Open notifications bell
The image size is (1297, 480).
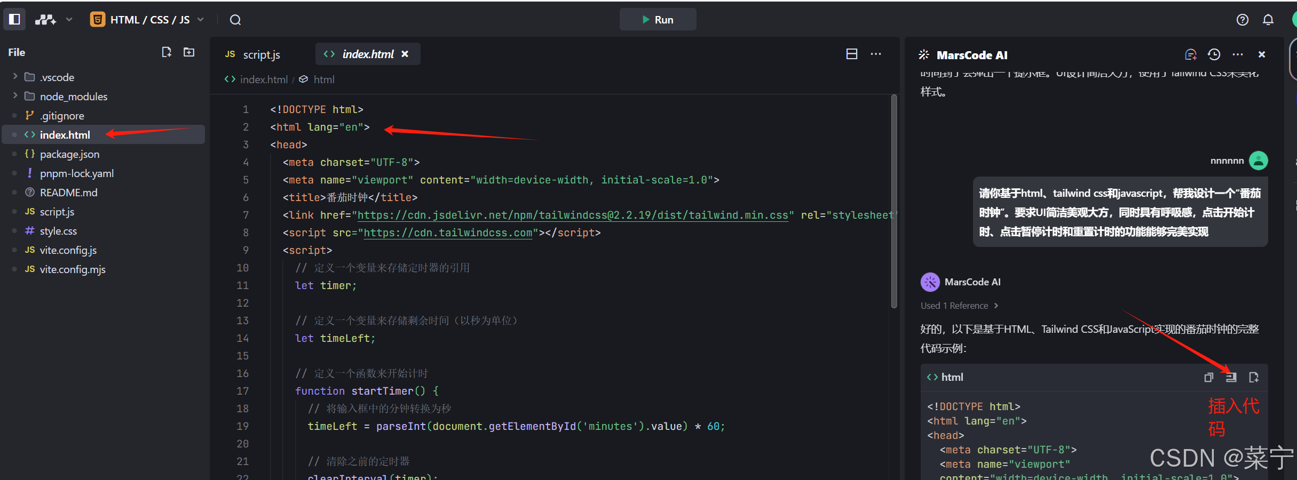coord(1268,20)
